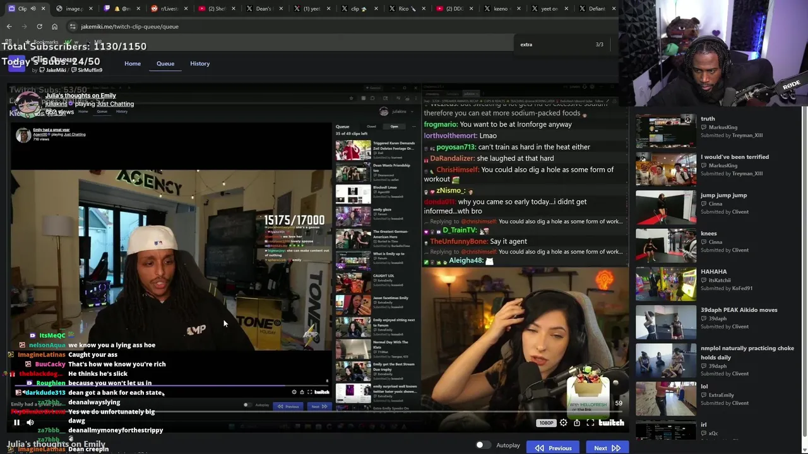Open the SirMuffin9 creator link
The image size is (808, 454).
point(88,70)
